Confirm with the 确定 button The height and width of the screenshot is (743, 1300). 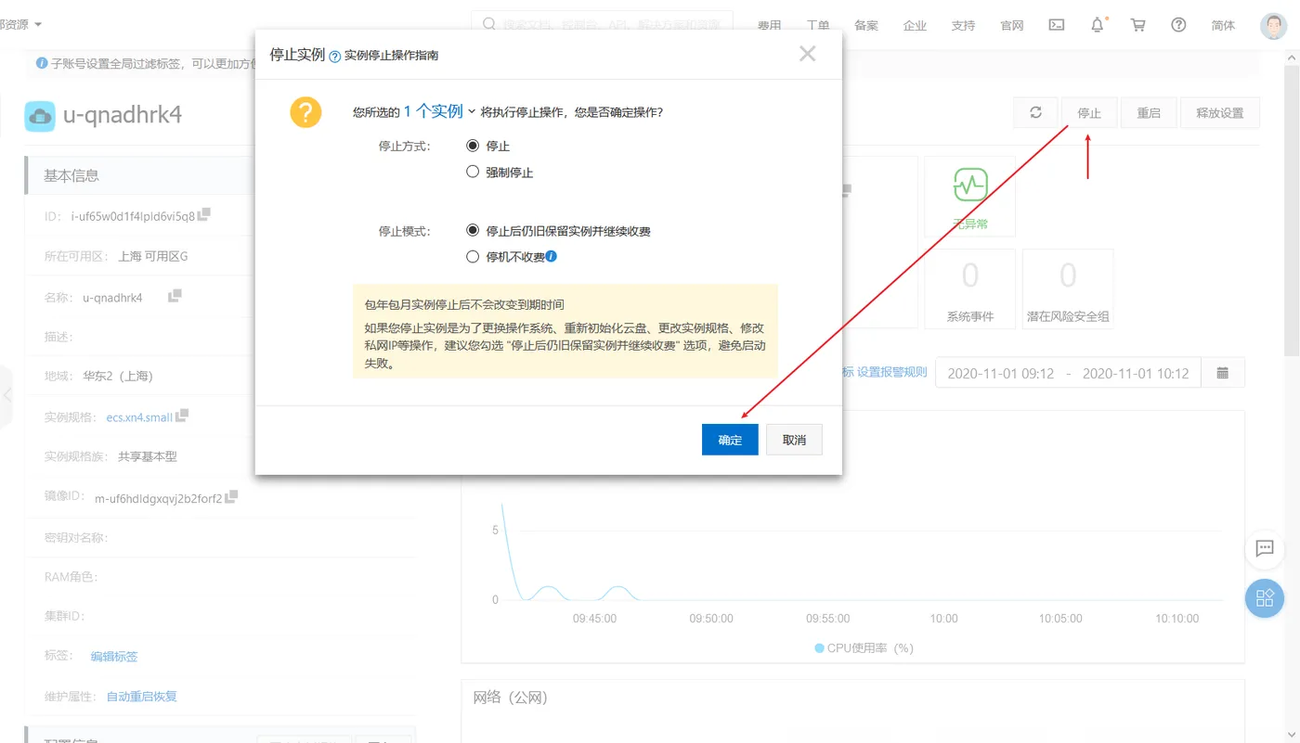(x=730, y=440)
